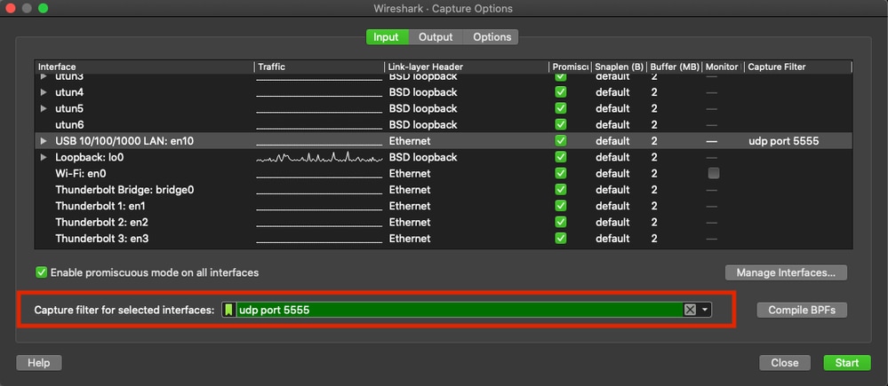Enable monitor mode checkbox for Wi-Fi en0

point(714,174)
